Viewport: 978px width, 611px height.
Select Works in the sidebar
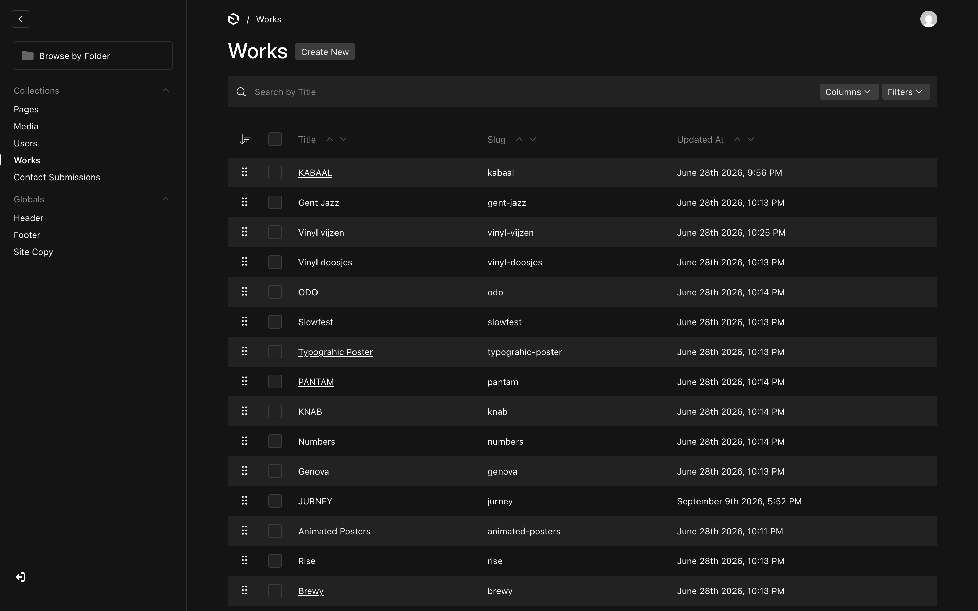point(27,160)
